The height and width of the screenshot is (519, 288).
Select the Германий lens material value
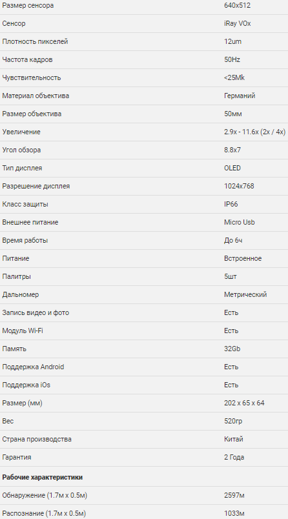click(240, 96)
